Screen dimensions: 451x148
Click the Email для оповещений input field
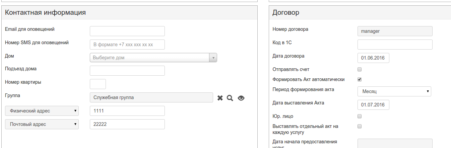pyautogui.click(x=127, y=31)
